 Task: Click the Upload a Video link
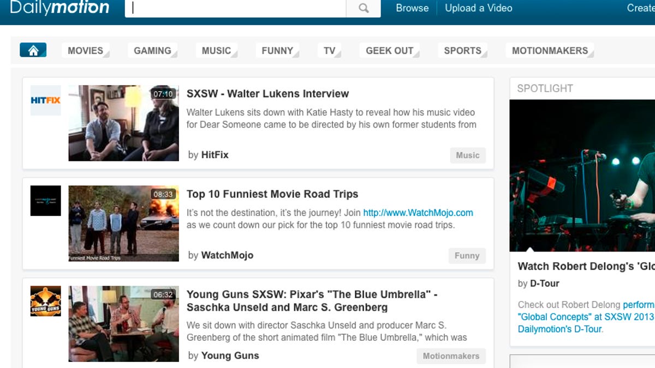coord(479,8)
